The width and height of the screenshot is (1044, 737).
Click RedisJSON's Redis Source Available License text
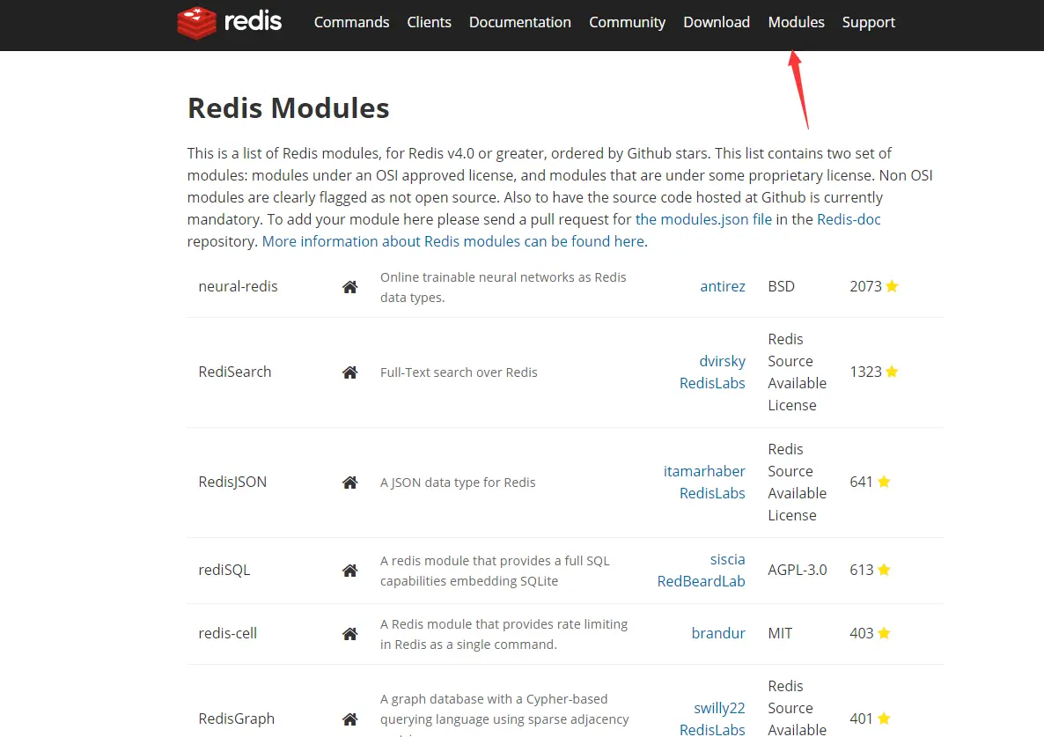[x=797, y=482]
